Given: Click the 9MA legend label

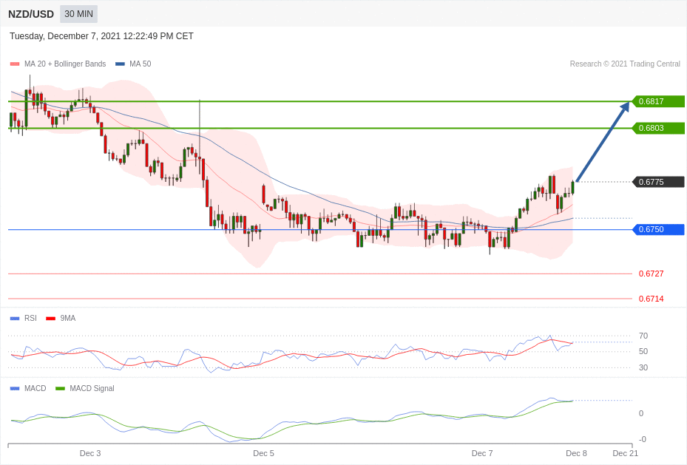Looking at the screenshot, I should [68, 319].
